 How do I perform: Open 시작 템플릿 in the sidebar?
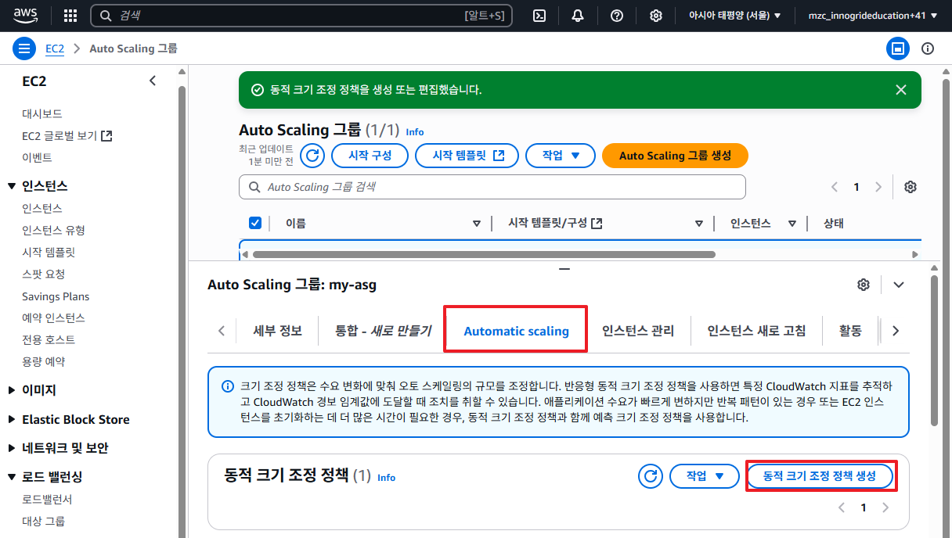(49, 253)
